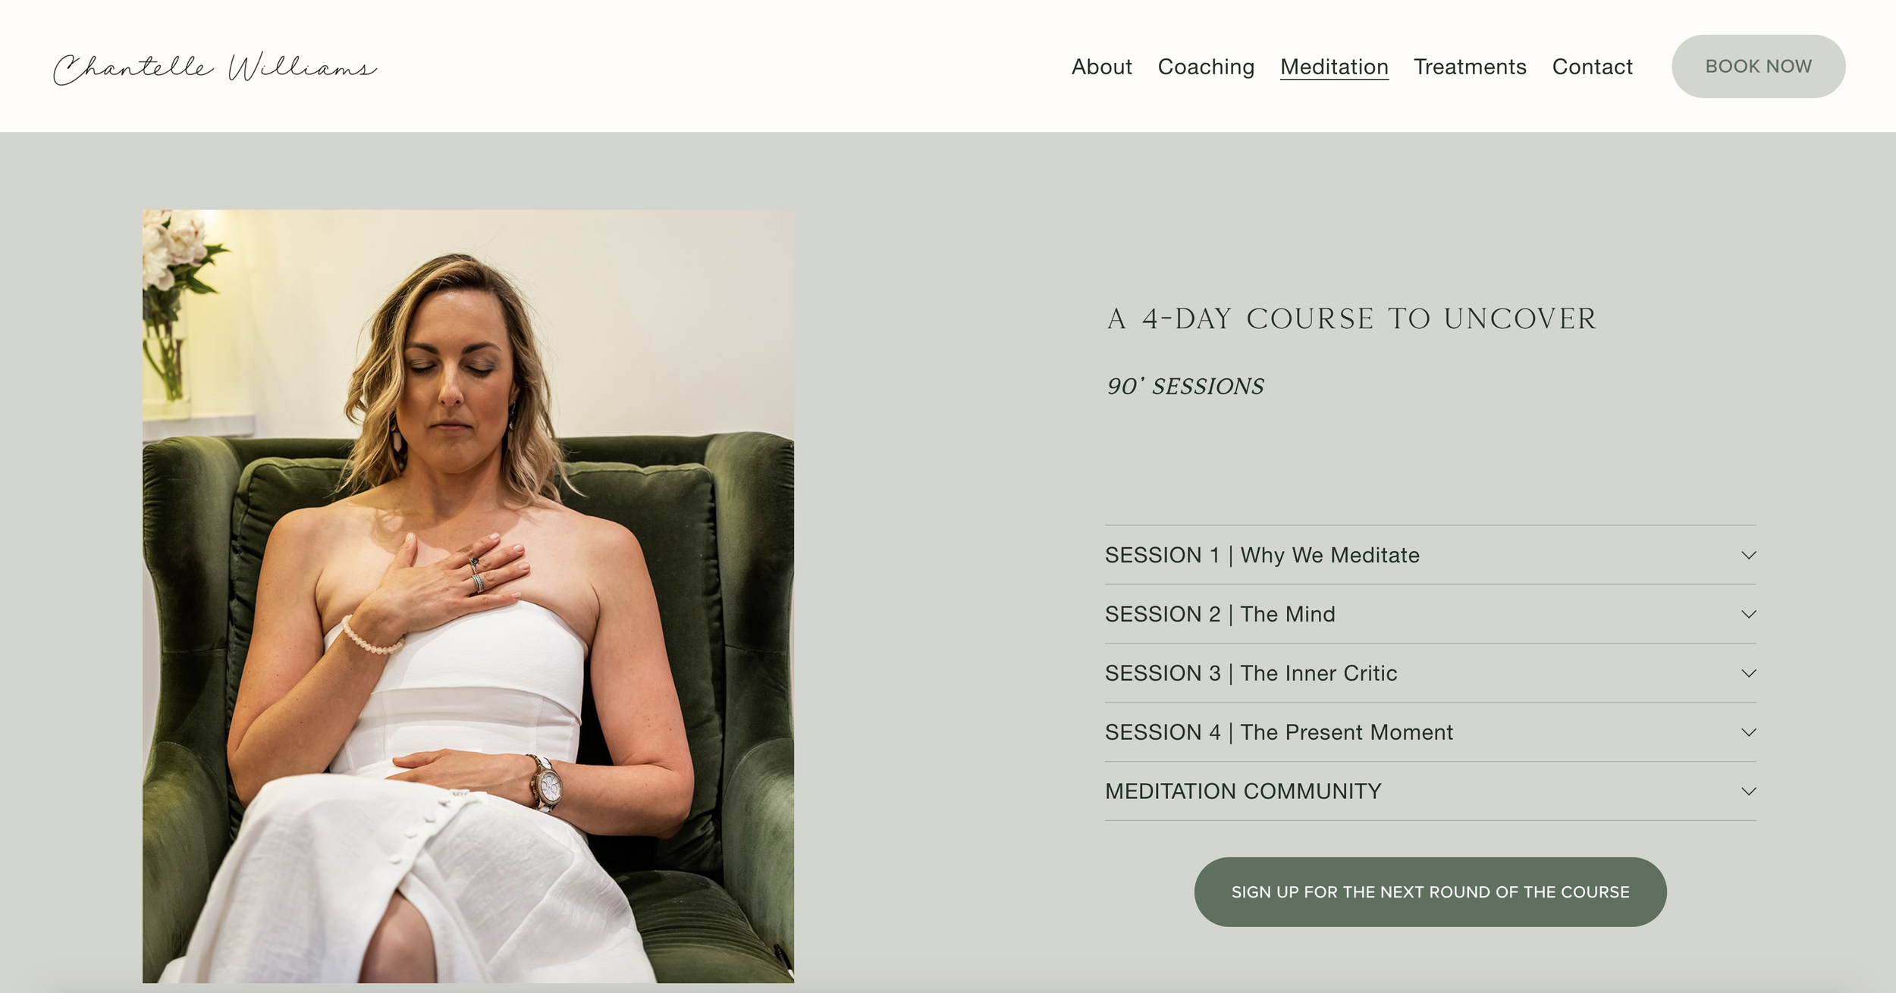Click the BOOK NOW button

coord(1758,66)
